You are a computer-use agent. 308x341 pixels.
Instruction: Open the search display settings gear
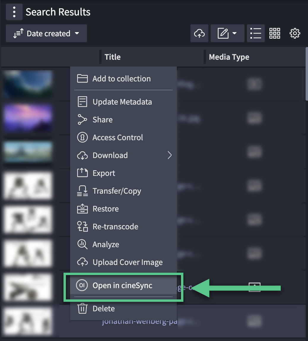pos(295,33)
